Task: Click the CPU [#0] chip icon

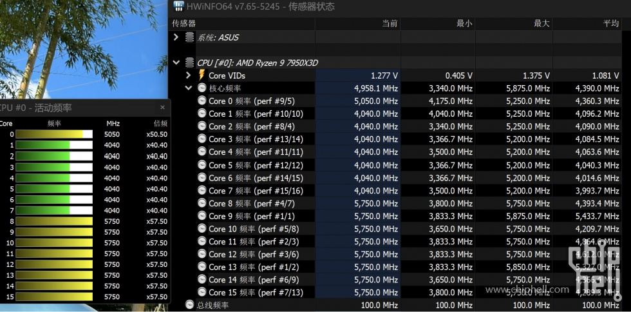Action: tap(189, 63)
